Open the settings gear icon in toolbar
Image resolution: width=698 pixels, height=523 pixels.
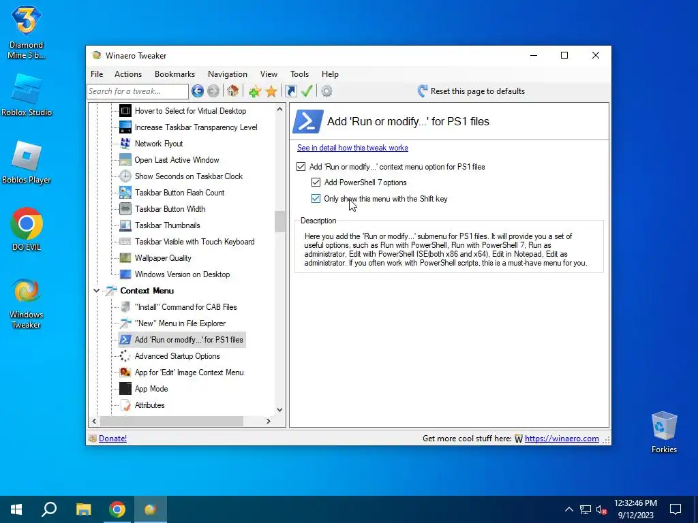coord(327,91)
